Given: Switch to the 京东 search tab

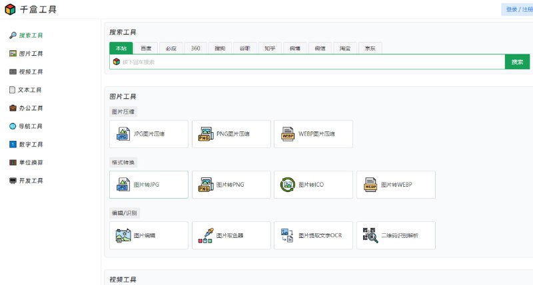Looking at the screenshot, I should coord(370,48).
